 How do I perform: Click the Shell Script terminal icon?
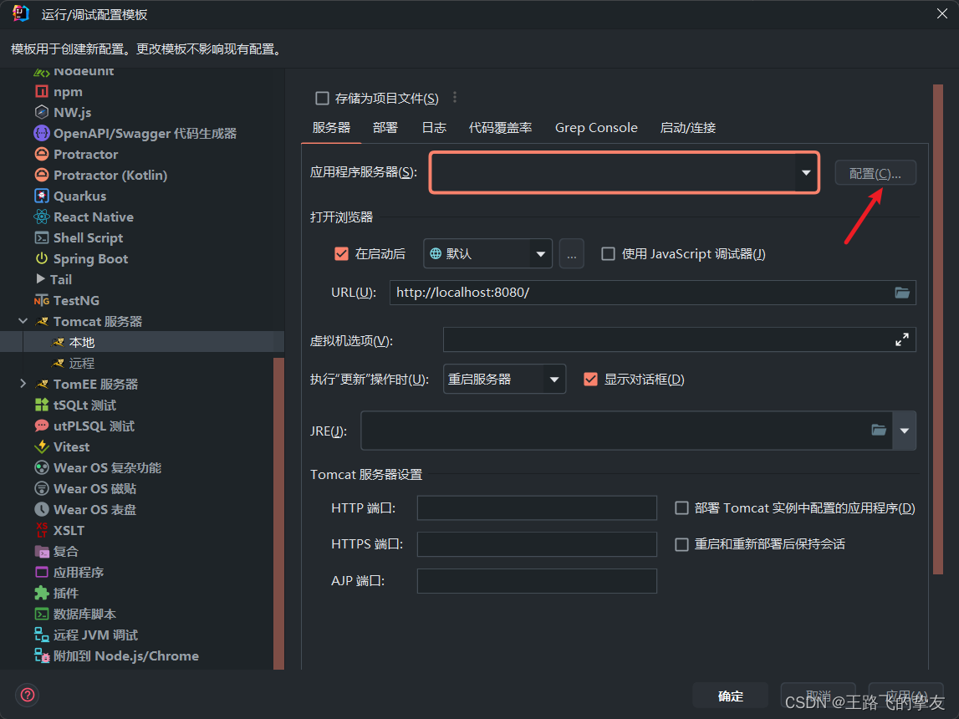pos(42,237)
